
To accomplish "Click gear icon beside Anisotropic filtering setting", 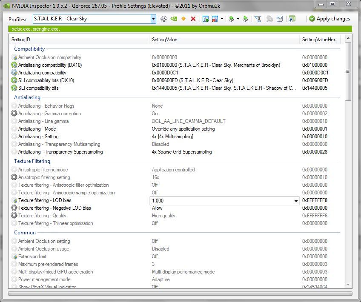I will click(14, 177).
